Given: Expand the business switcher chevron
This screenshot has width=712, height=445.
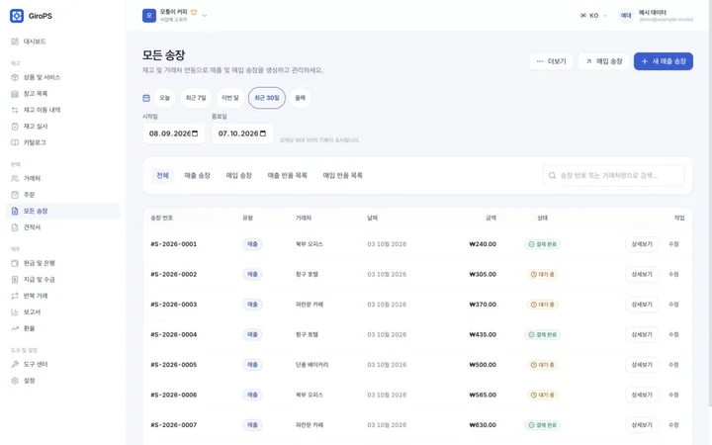Looking at the screenshot, I should tap(205, 16).
